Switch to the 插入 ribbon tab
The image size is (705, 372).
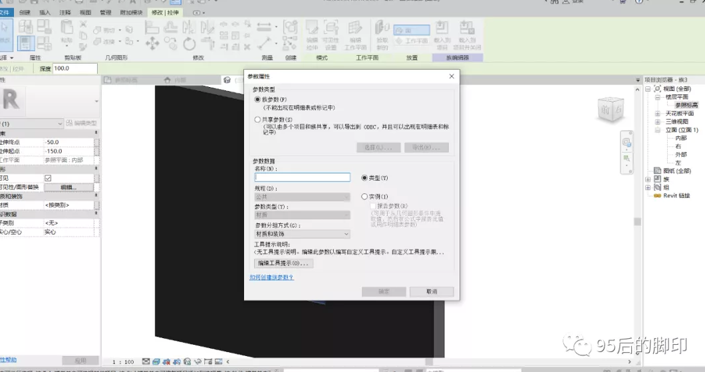(45, 13)
